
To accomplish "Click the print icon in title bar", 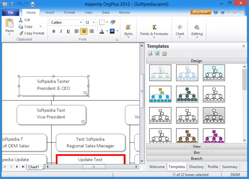I will click(x=33, y=4).
